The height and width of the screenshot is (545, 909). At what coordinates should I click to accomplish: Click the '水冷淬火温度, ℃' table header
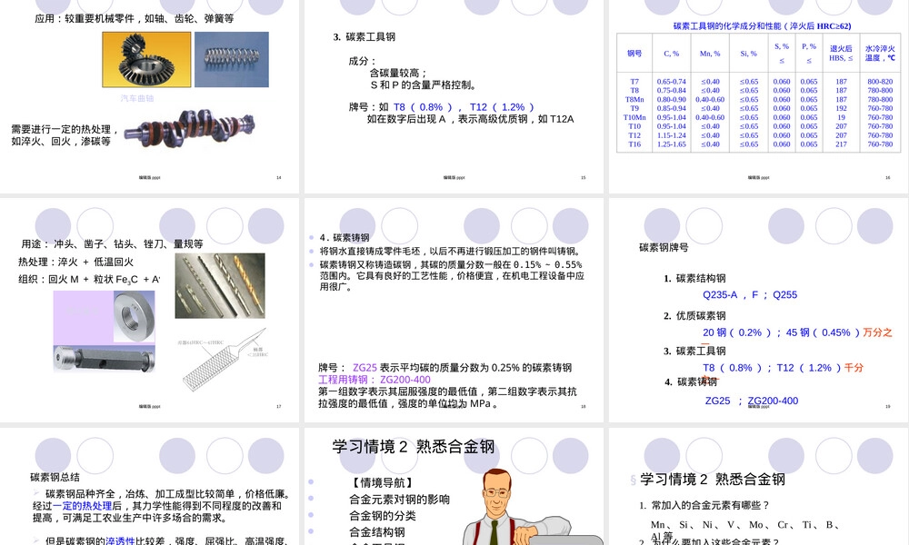pos(880,54)
